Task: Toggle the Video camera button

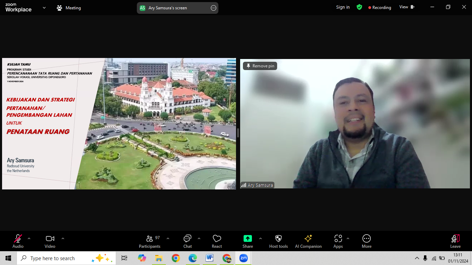Action: pos(50,241)
